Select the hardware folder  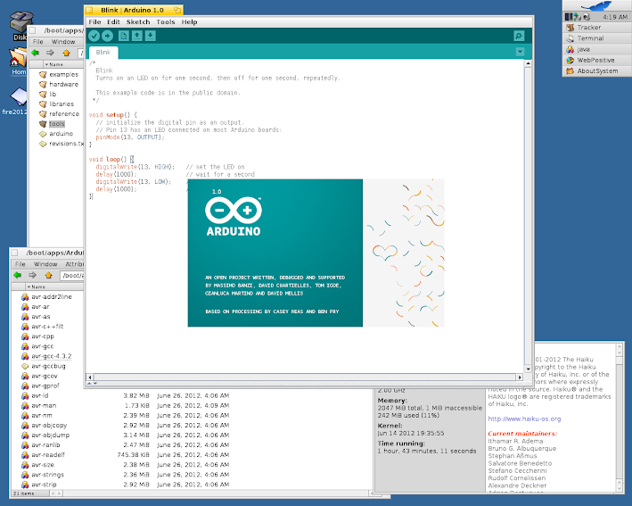(59, 84)
